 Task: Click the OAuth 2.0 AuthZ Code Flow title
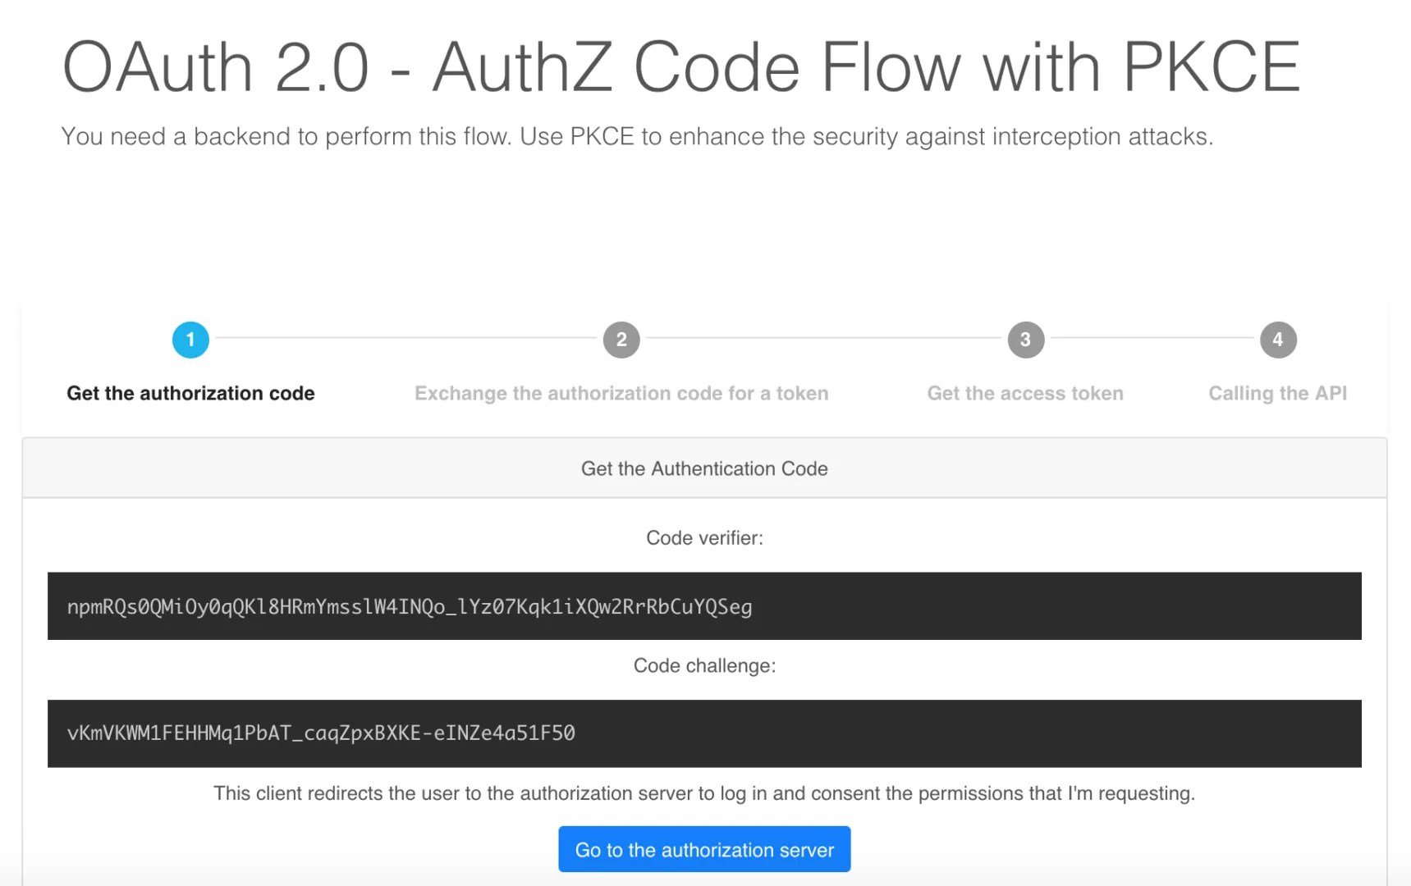(681, 66)
